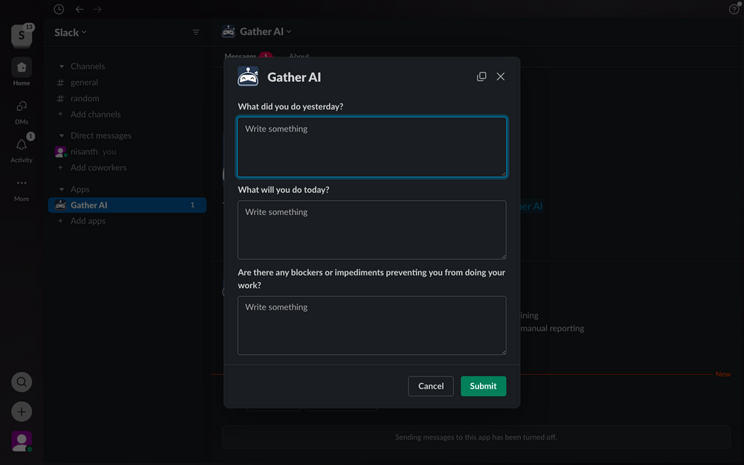
Task: Switch to the About tab
Action: point(299,56)
